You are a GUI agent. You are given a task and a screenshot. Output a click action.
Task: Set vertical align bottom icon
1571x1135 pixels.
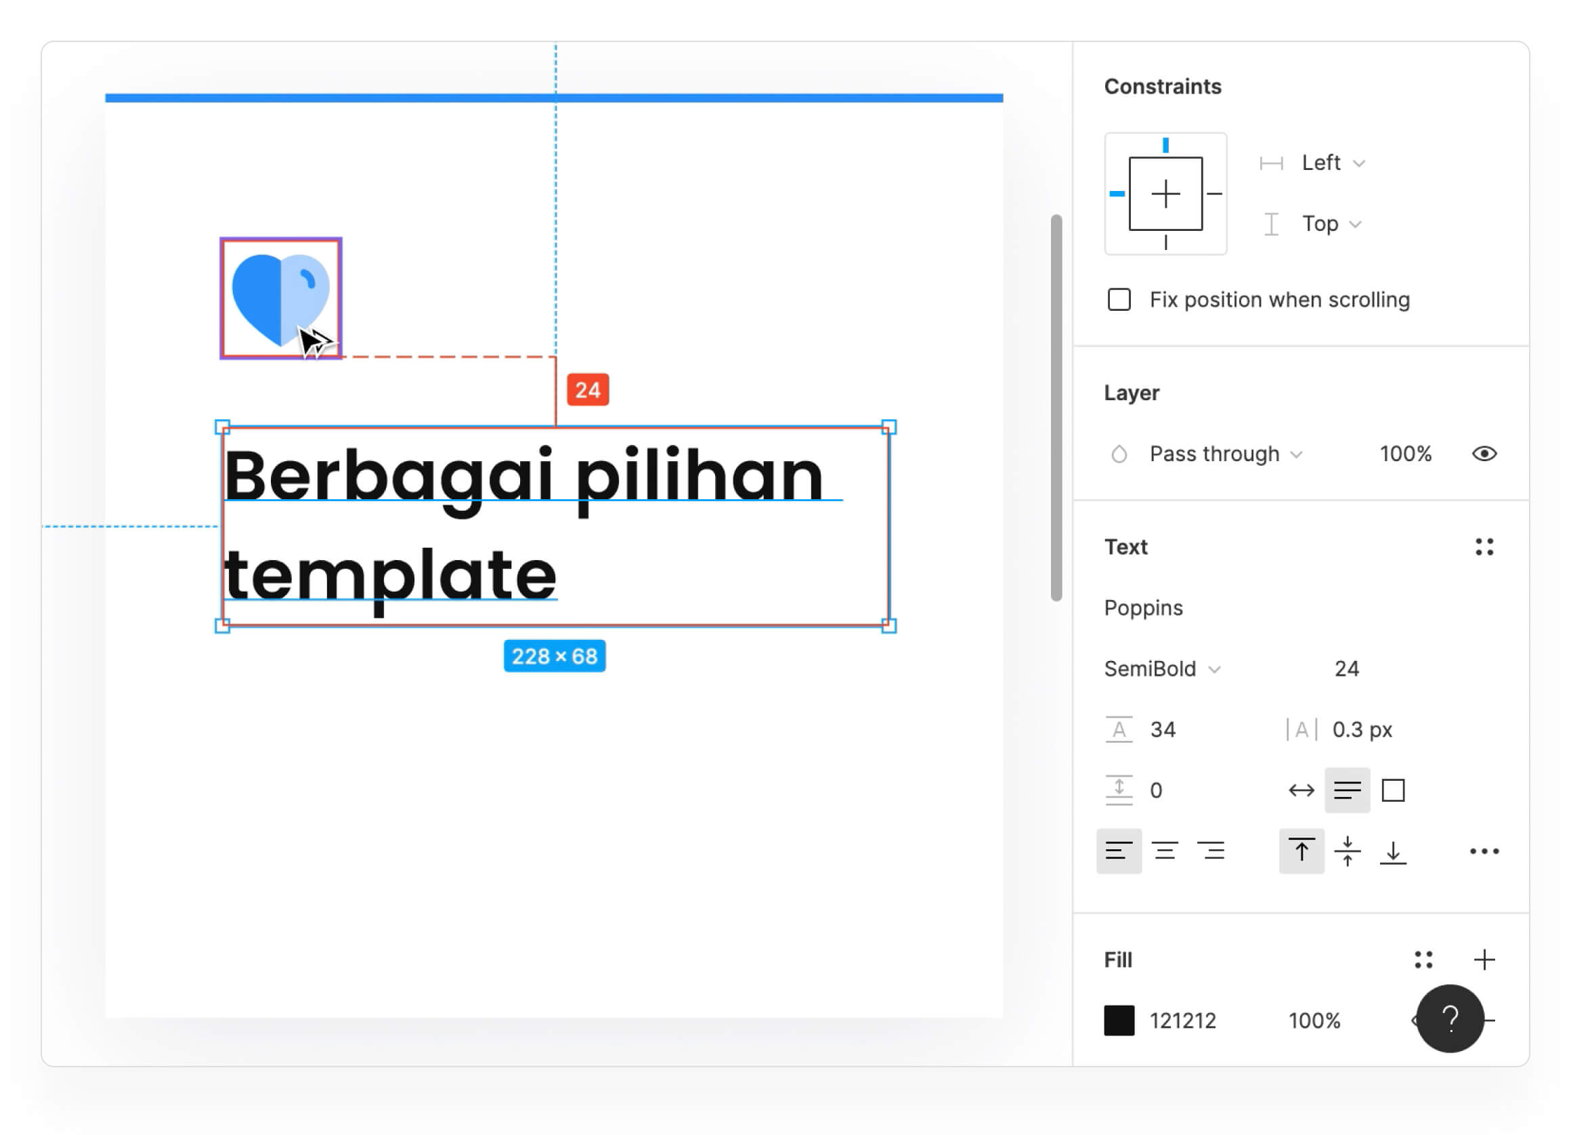(1392, 851)
